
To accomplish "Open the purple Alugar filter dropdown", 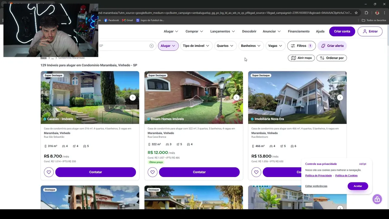I will point(168,46).
